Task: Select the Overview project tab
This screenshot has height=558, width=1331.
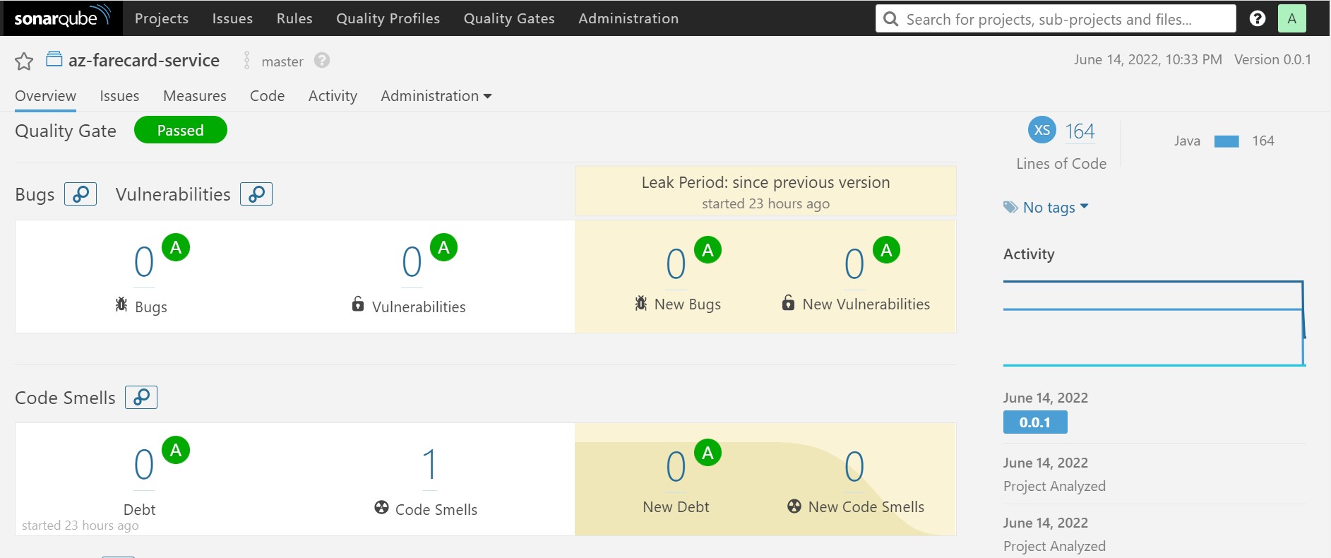Action: pos(45,96)
